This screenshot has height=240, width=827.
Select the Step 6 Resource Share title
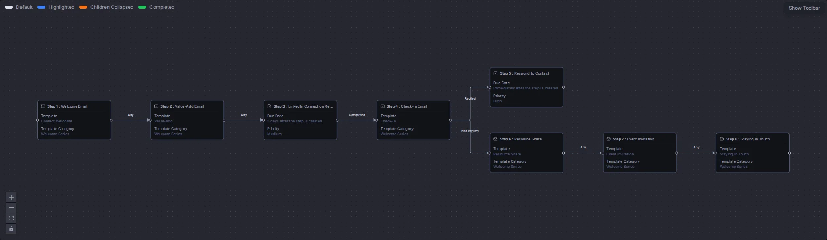(x=521, y=139)
